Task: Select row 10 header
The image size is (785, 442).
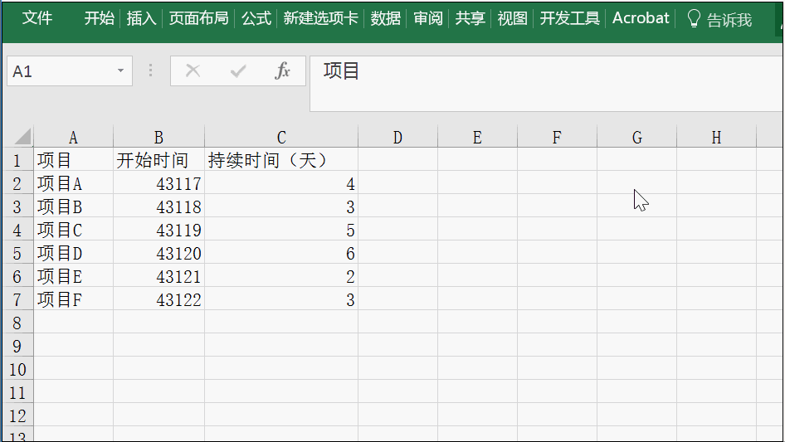Action: point(18,369)
